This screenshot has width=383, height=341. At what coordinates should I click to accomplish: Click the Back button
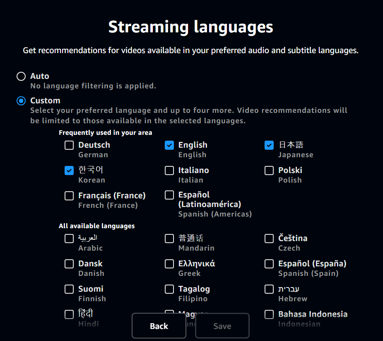pyautogui.click(x=159, y=326)
